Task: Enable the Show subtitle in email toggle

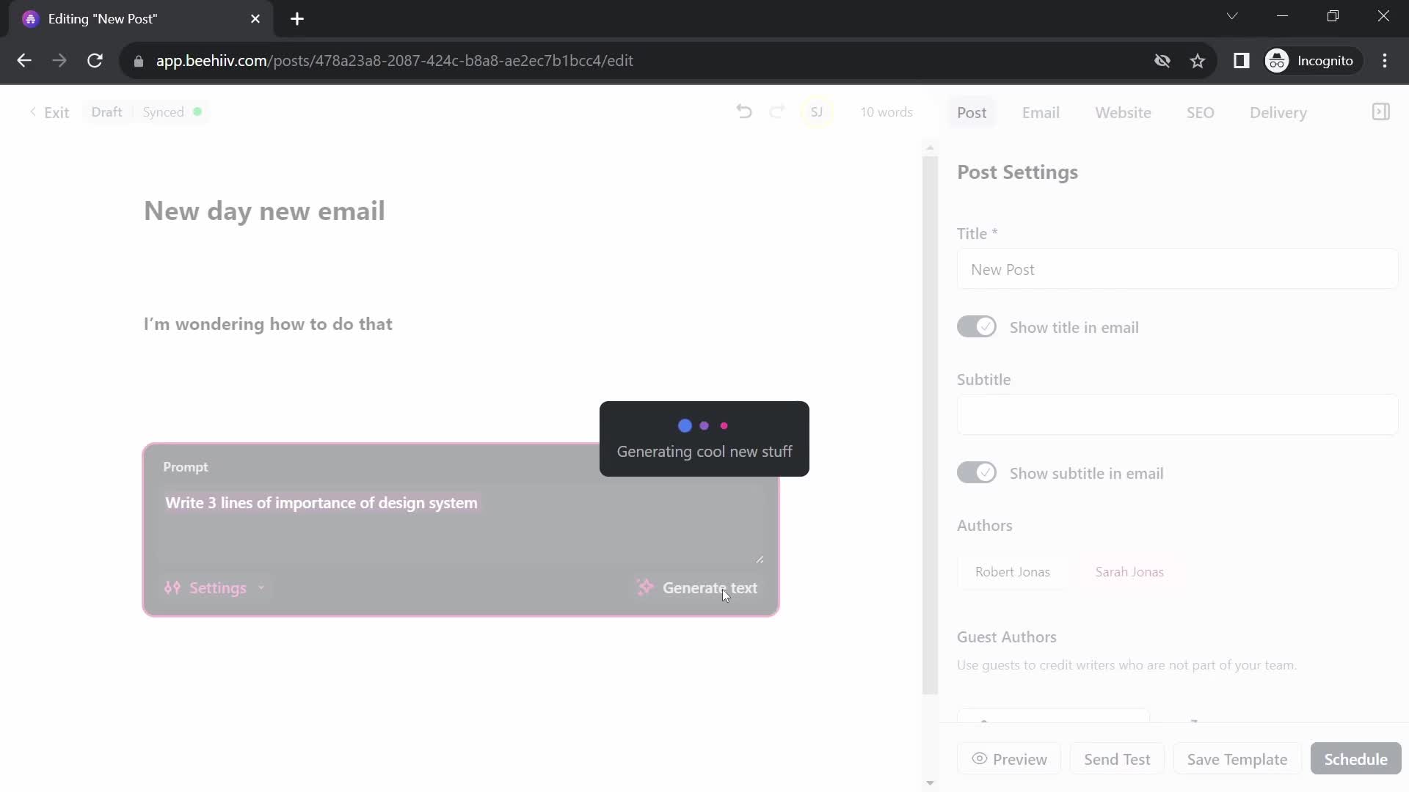Action: (977, 473)
